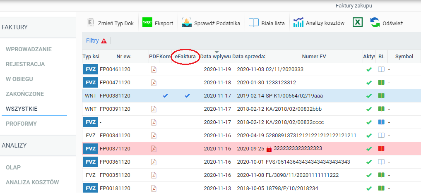421x193 pixels.
Task: Click the FVZ blue badge for FP00461120
Action: coord(91,69)
